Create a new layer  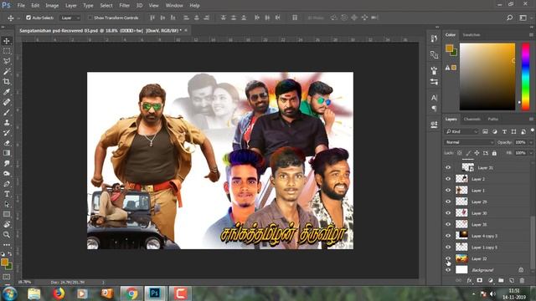(512, 281)
